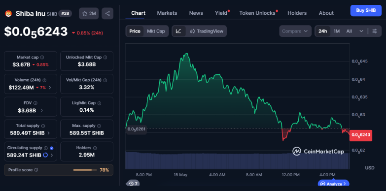
Task: Open the Yield tab
Action: (221, 13)
